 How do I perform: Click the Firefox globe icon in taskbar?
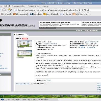coord(2,99)
